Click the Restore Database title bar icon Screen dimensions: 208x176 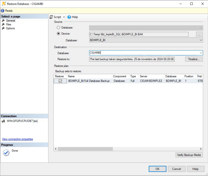point(4,4)
